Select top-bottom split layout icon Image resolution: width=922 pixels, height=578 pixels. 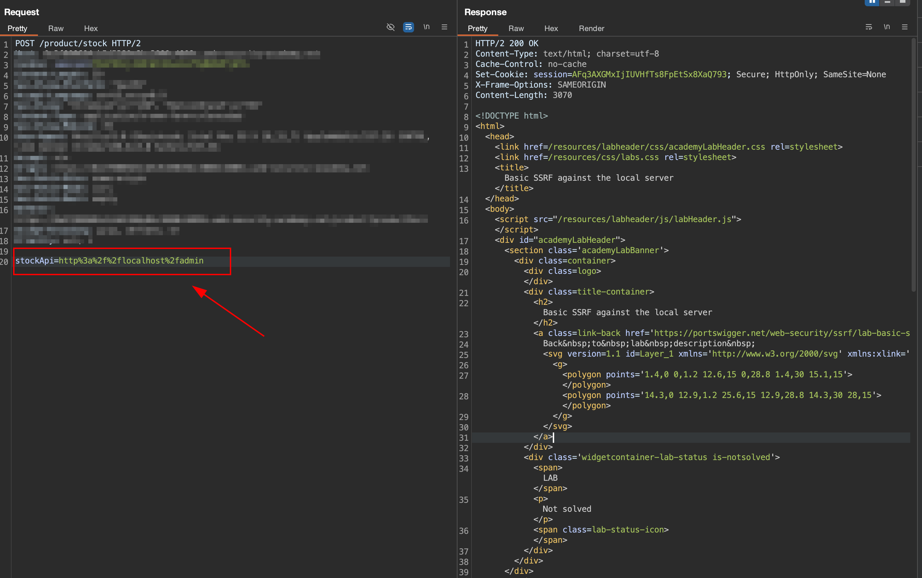click(x=887, y=2)
